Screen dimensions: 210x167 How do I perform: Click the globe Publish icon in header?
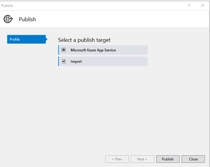8,19
